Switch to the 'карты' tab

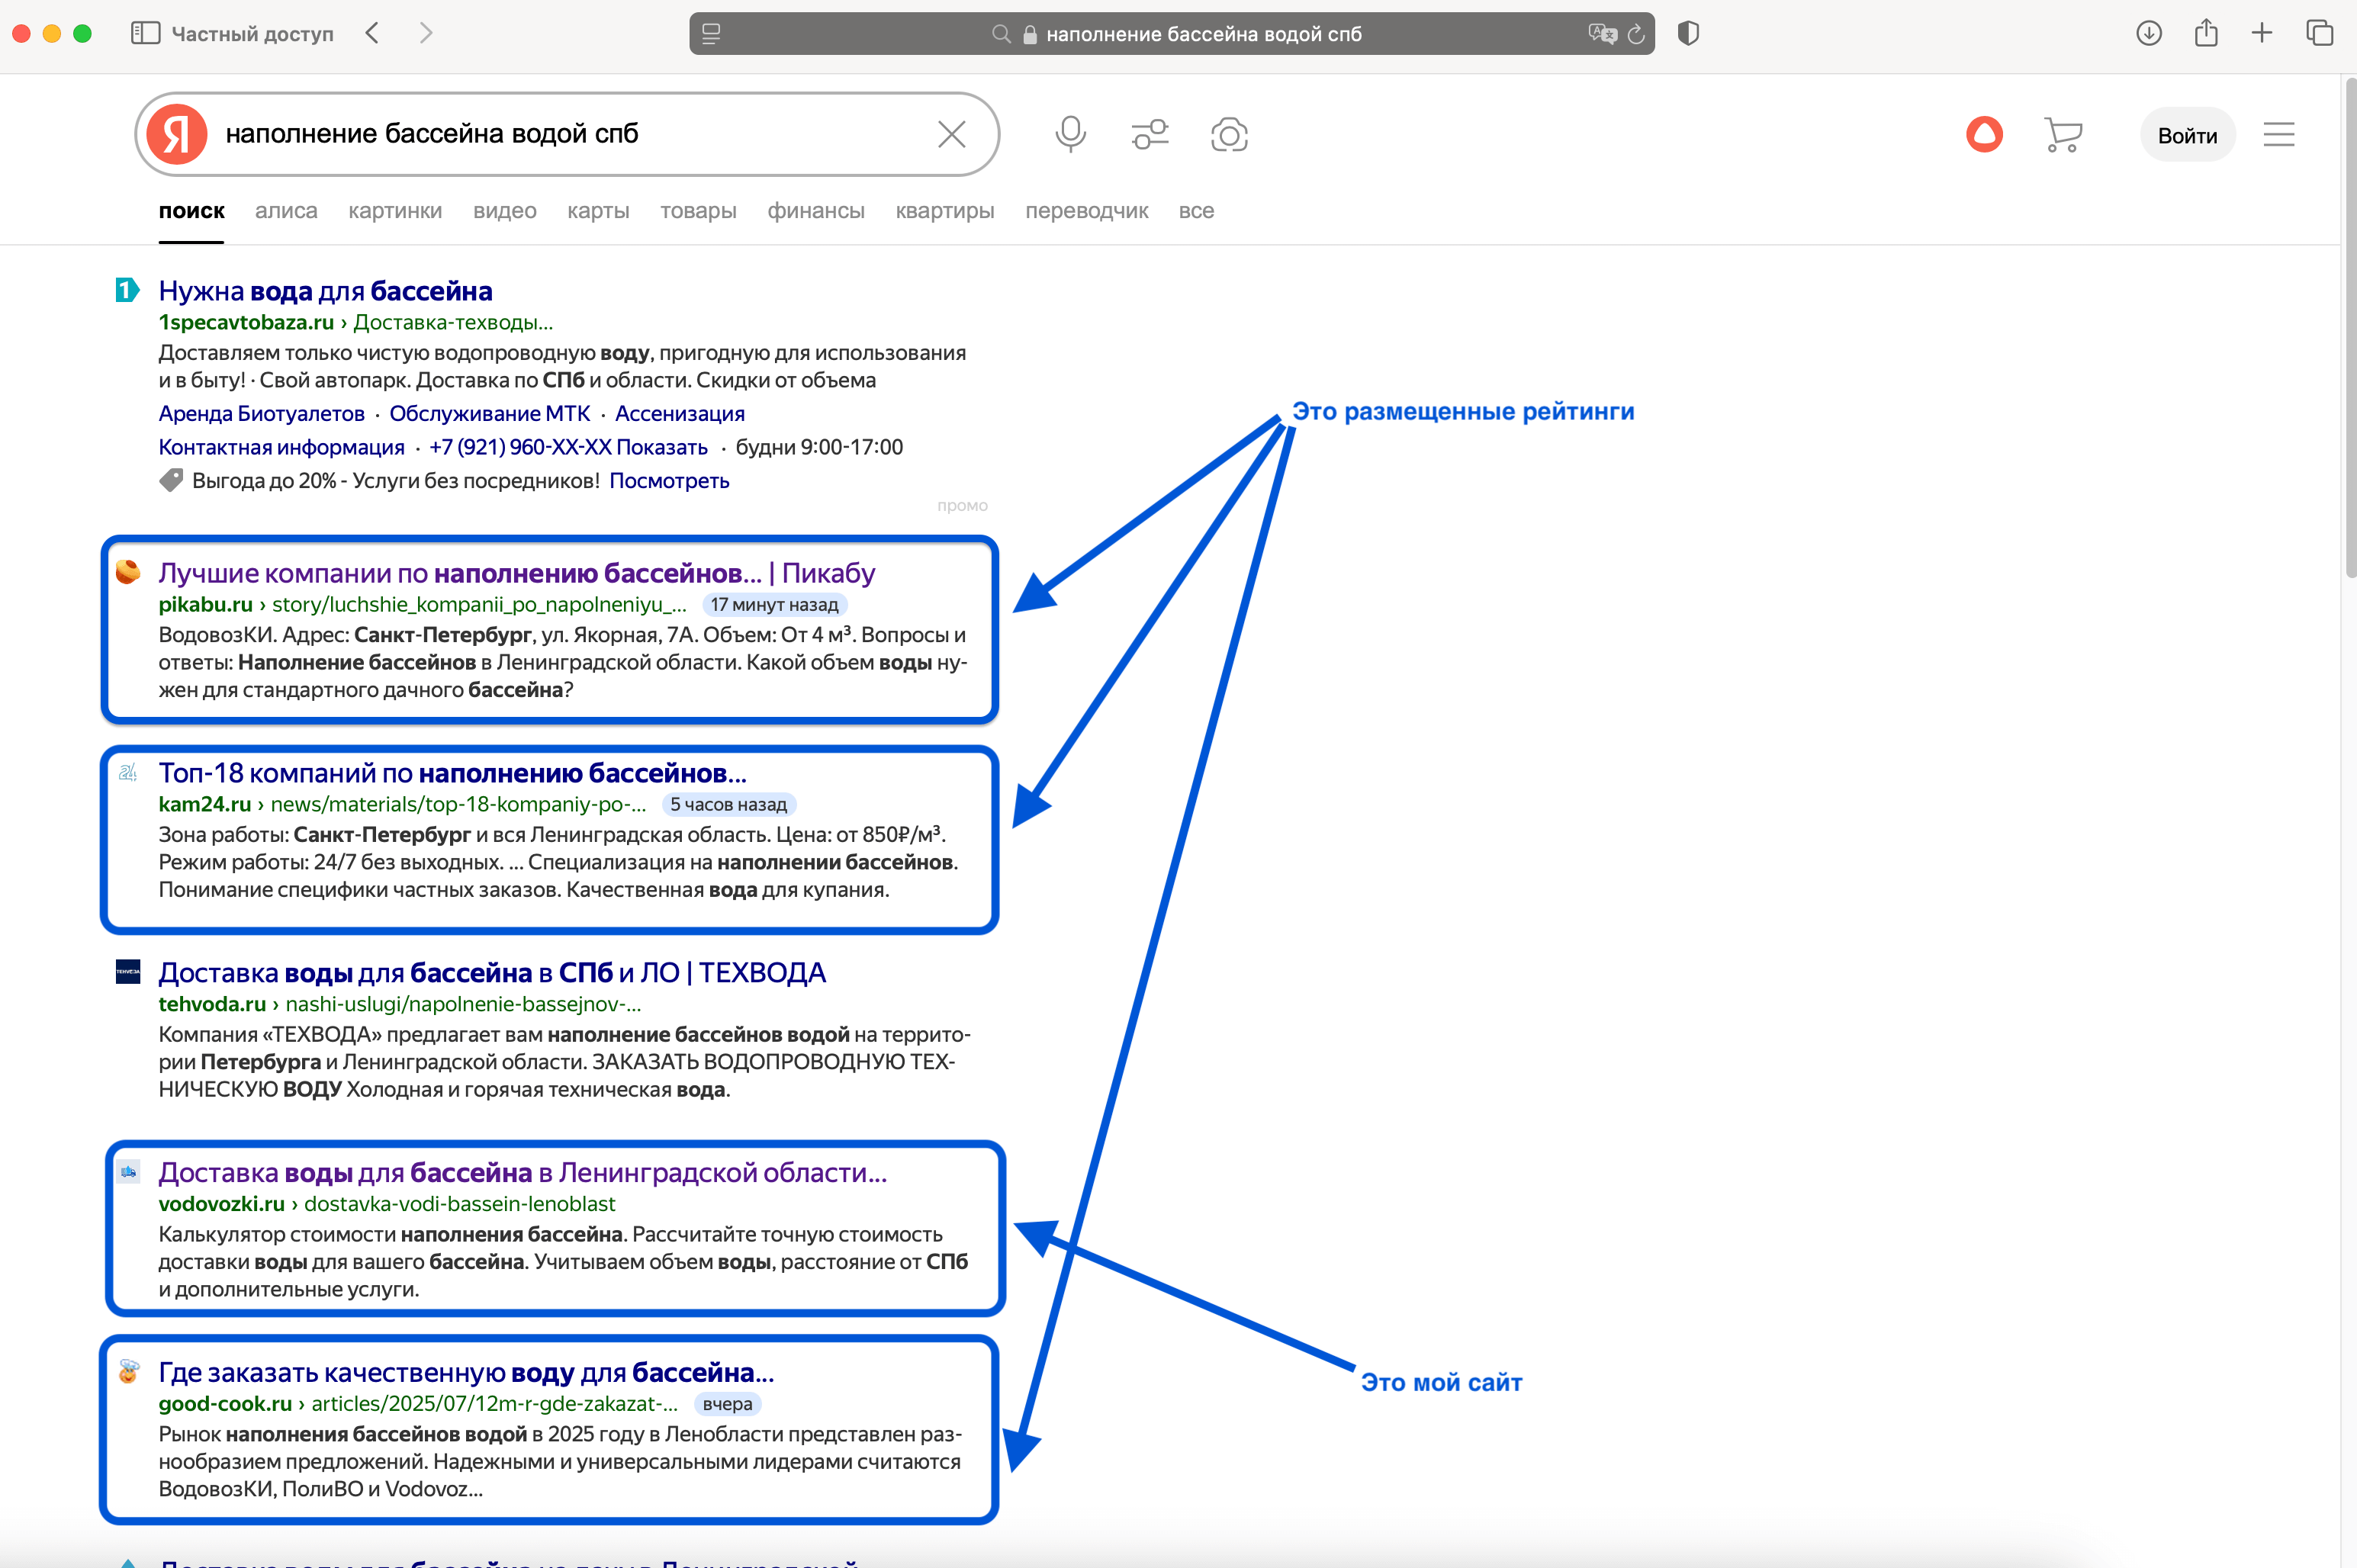pos(598,211)
